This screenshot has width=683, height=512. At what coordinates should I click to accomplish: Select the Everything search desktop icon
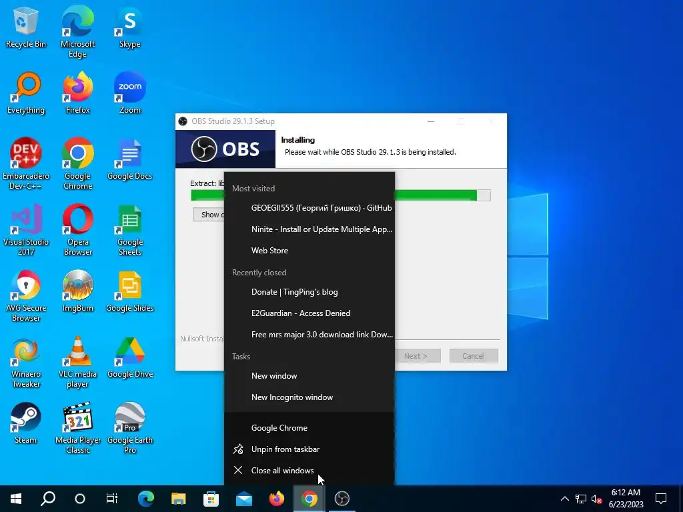coord(26,93)
